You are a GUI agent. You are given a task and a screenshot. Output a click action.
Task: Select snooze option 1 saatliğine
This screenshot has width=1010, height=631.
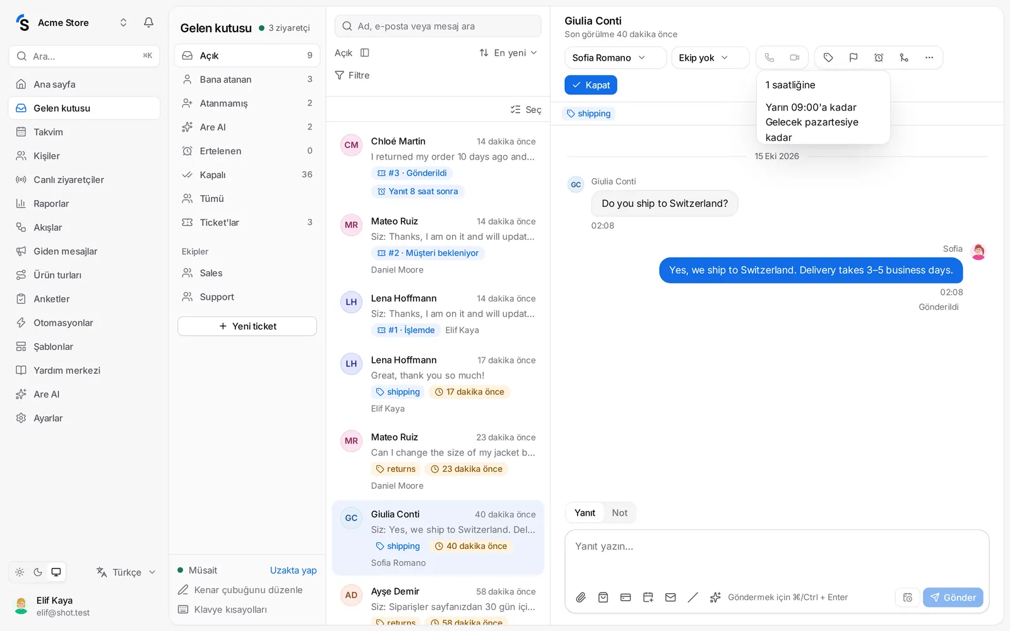[823, 85]
